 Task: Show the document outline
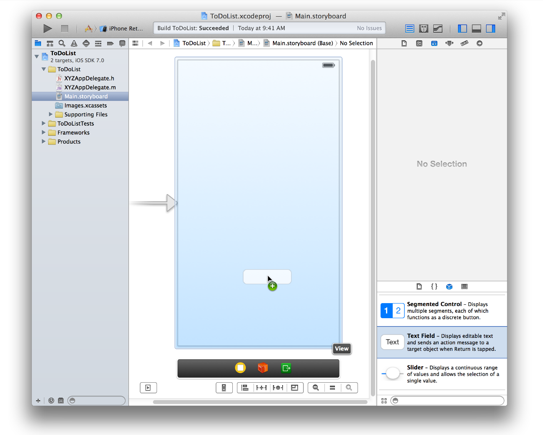148,388
